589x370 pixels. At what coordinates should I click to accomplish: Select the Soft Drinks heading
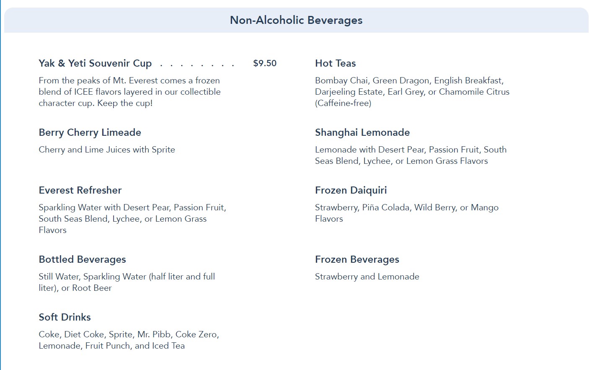(65, 317)
